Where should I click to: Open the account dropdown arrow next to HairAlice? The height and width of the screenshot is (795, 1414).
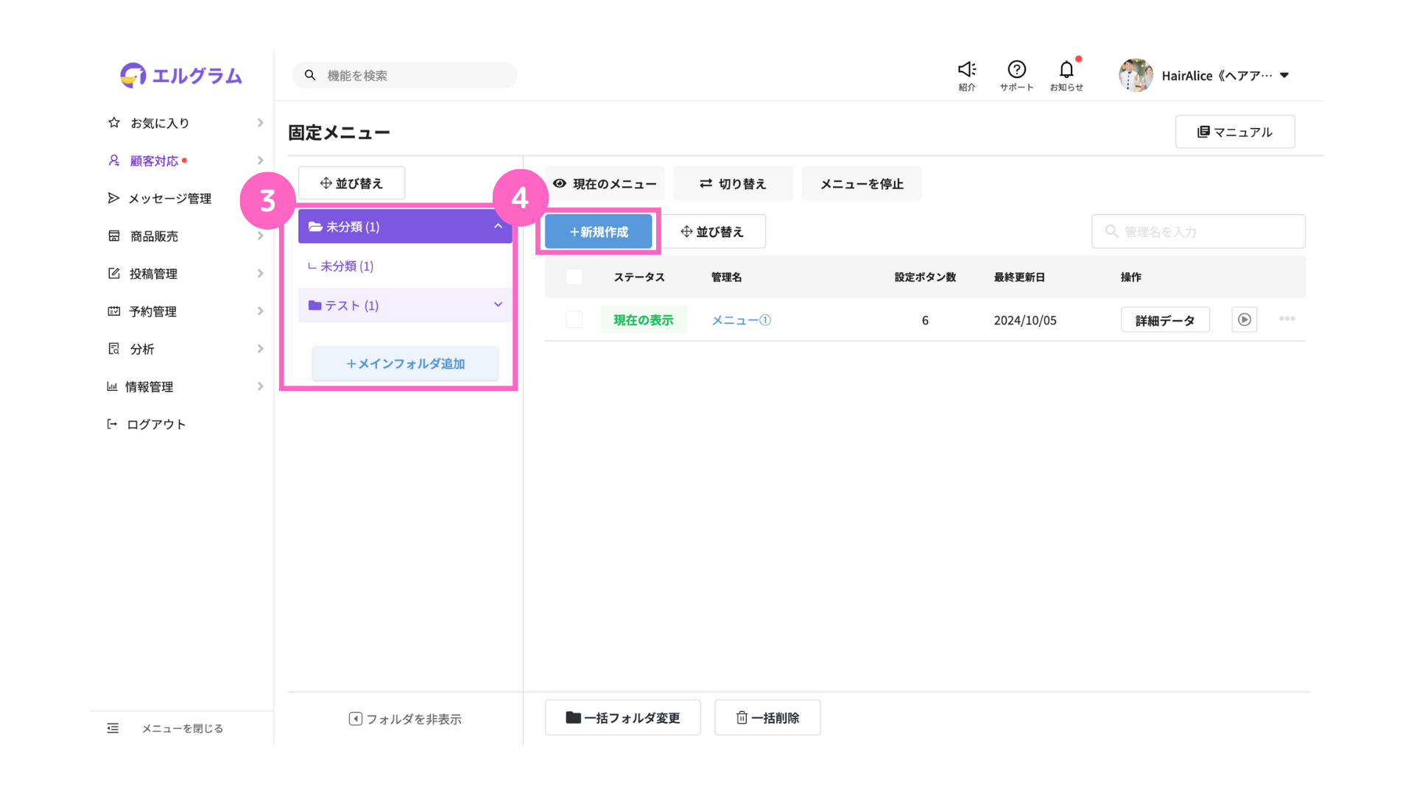click(x=1284, y=75)
